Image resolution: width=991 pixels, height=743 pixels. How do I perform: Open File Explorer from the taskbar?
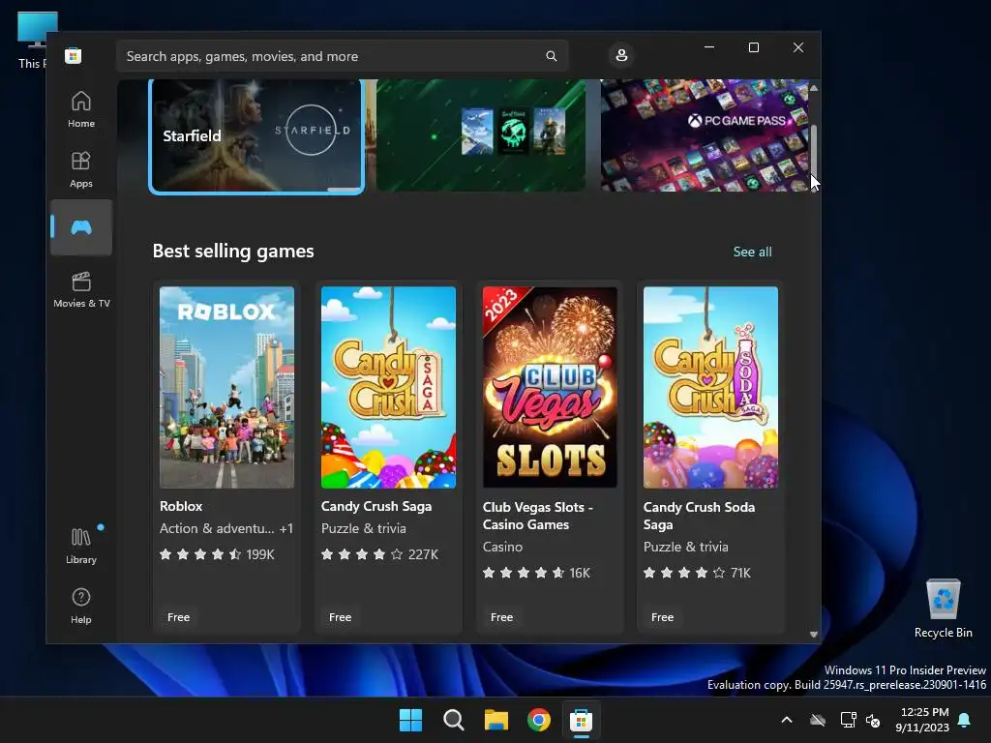pyautogui.click(x=496, y=720)
